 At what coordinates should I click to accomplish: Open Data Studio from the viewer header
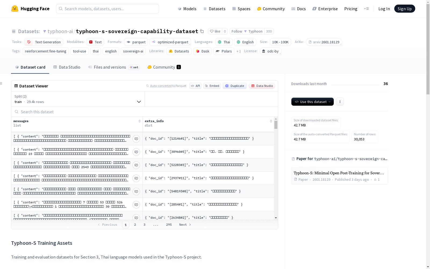pyautogui.click(x=262, y=86)
